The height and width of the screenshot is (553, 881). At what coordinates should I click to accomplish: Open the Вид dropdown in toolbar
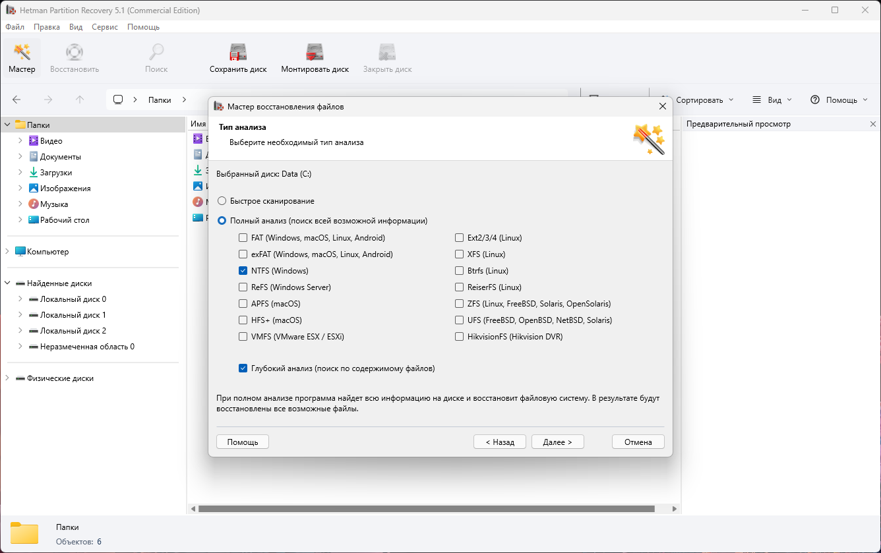(x=772, y=100)
